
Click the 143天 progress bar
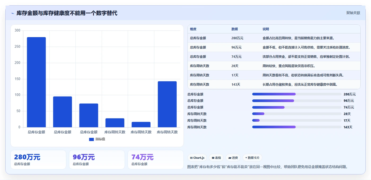tap(297, 127)
